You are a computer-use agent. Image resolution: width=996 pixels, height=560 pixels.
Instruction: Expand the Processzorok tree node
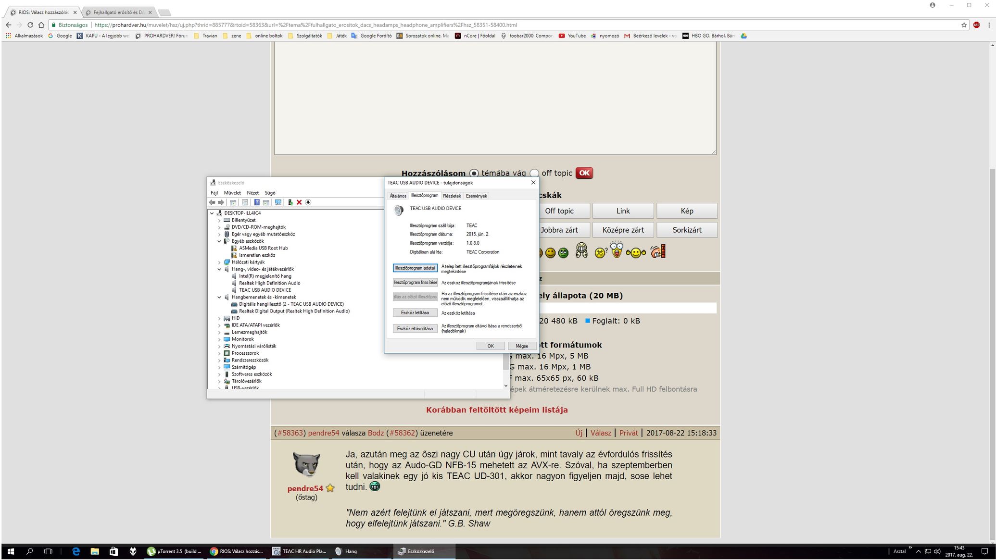[219, 353]
